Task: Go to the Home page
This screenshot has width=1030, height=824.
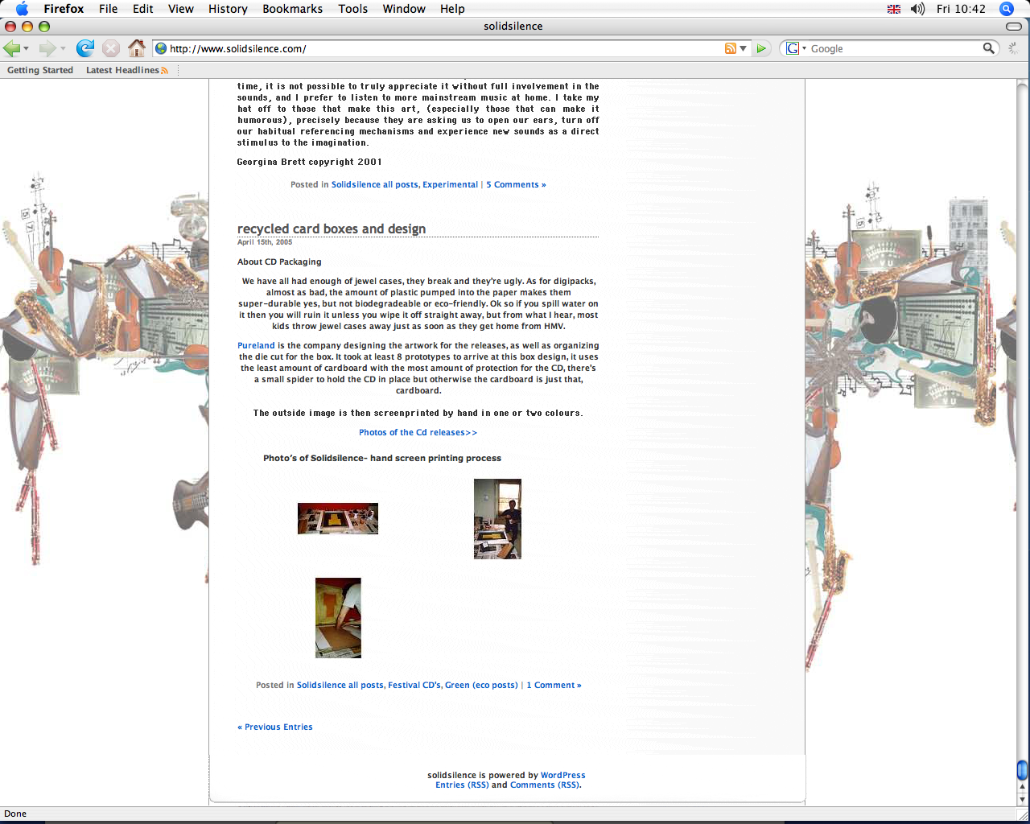Action: point(137,48)
